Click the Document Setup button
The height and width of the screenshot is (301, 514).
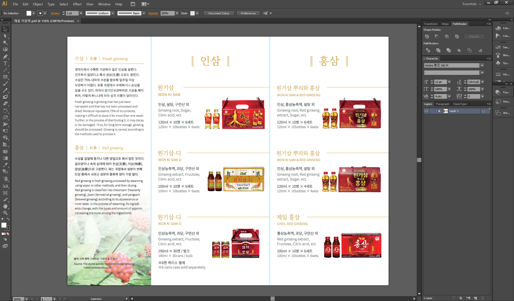pyautogui.click(x=219, y=13)
